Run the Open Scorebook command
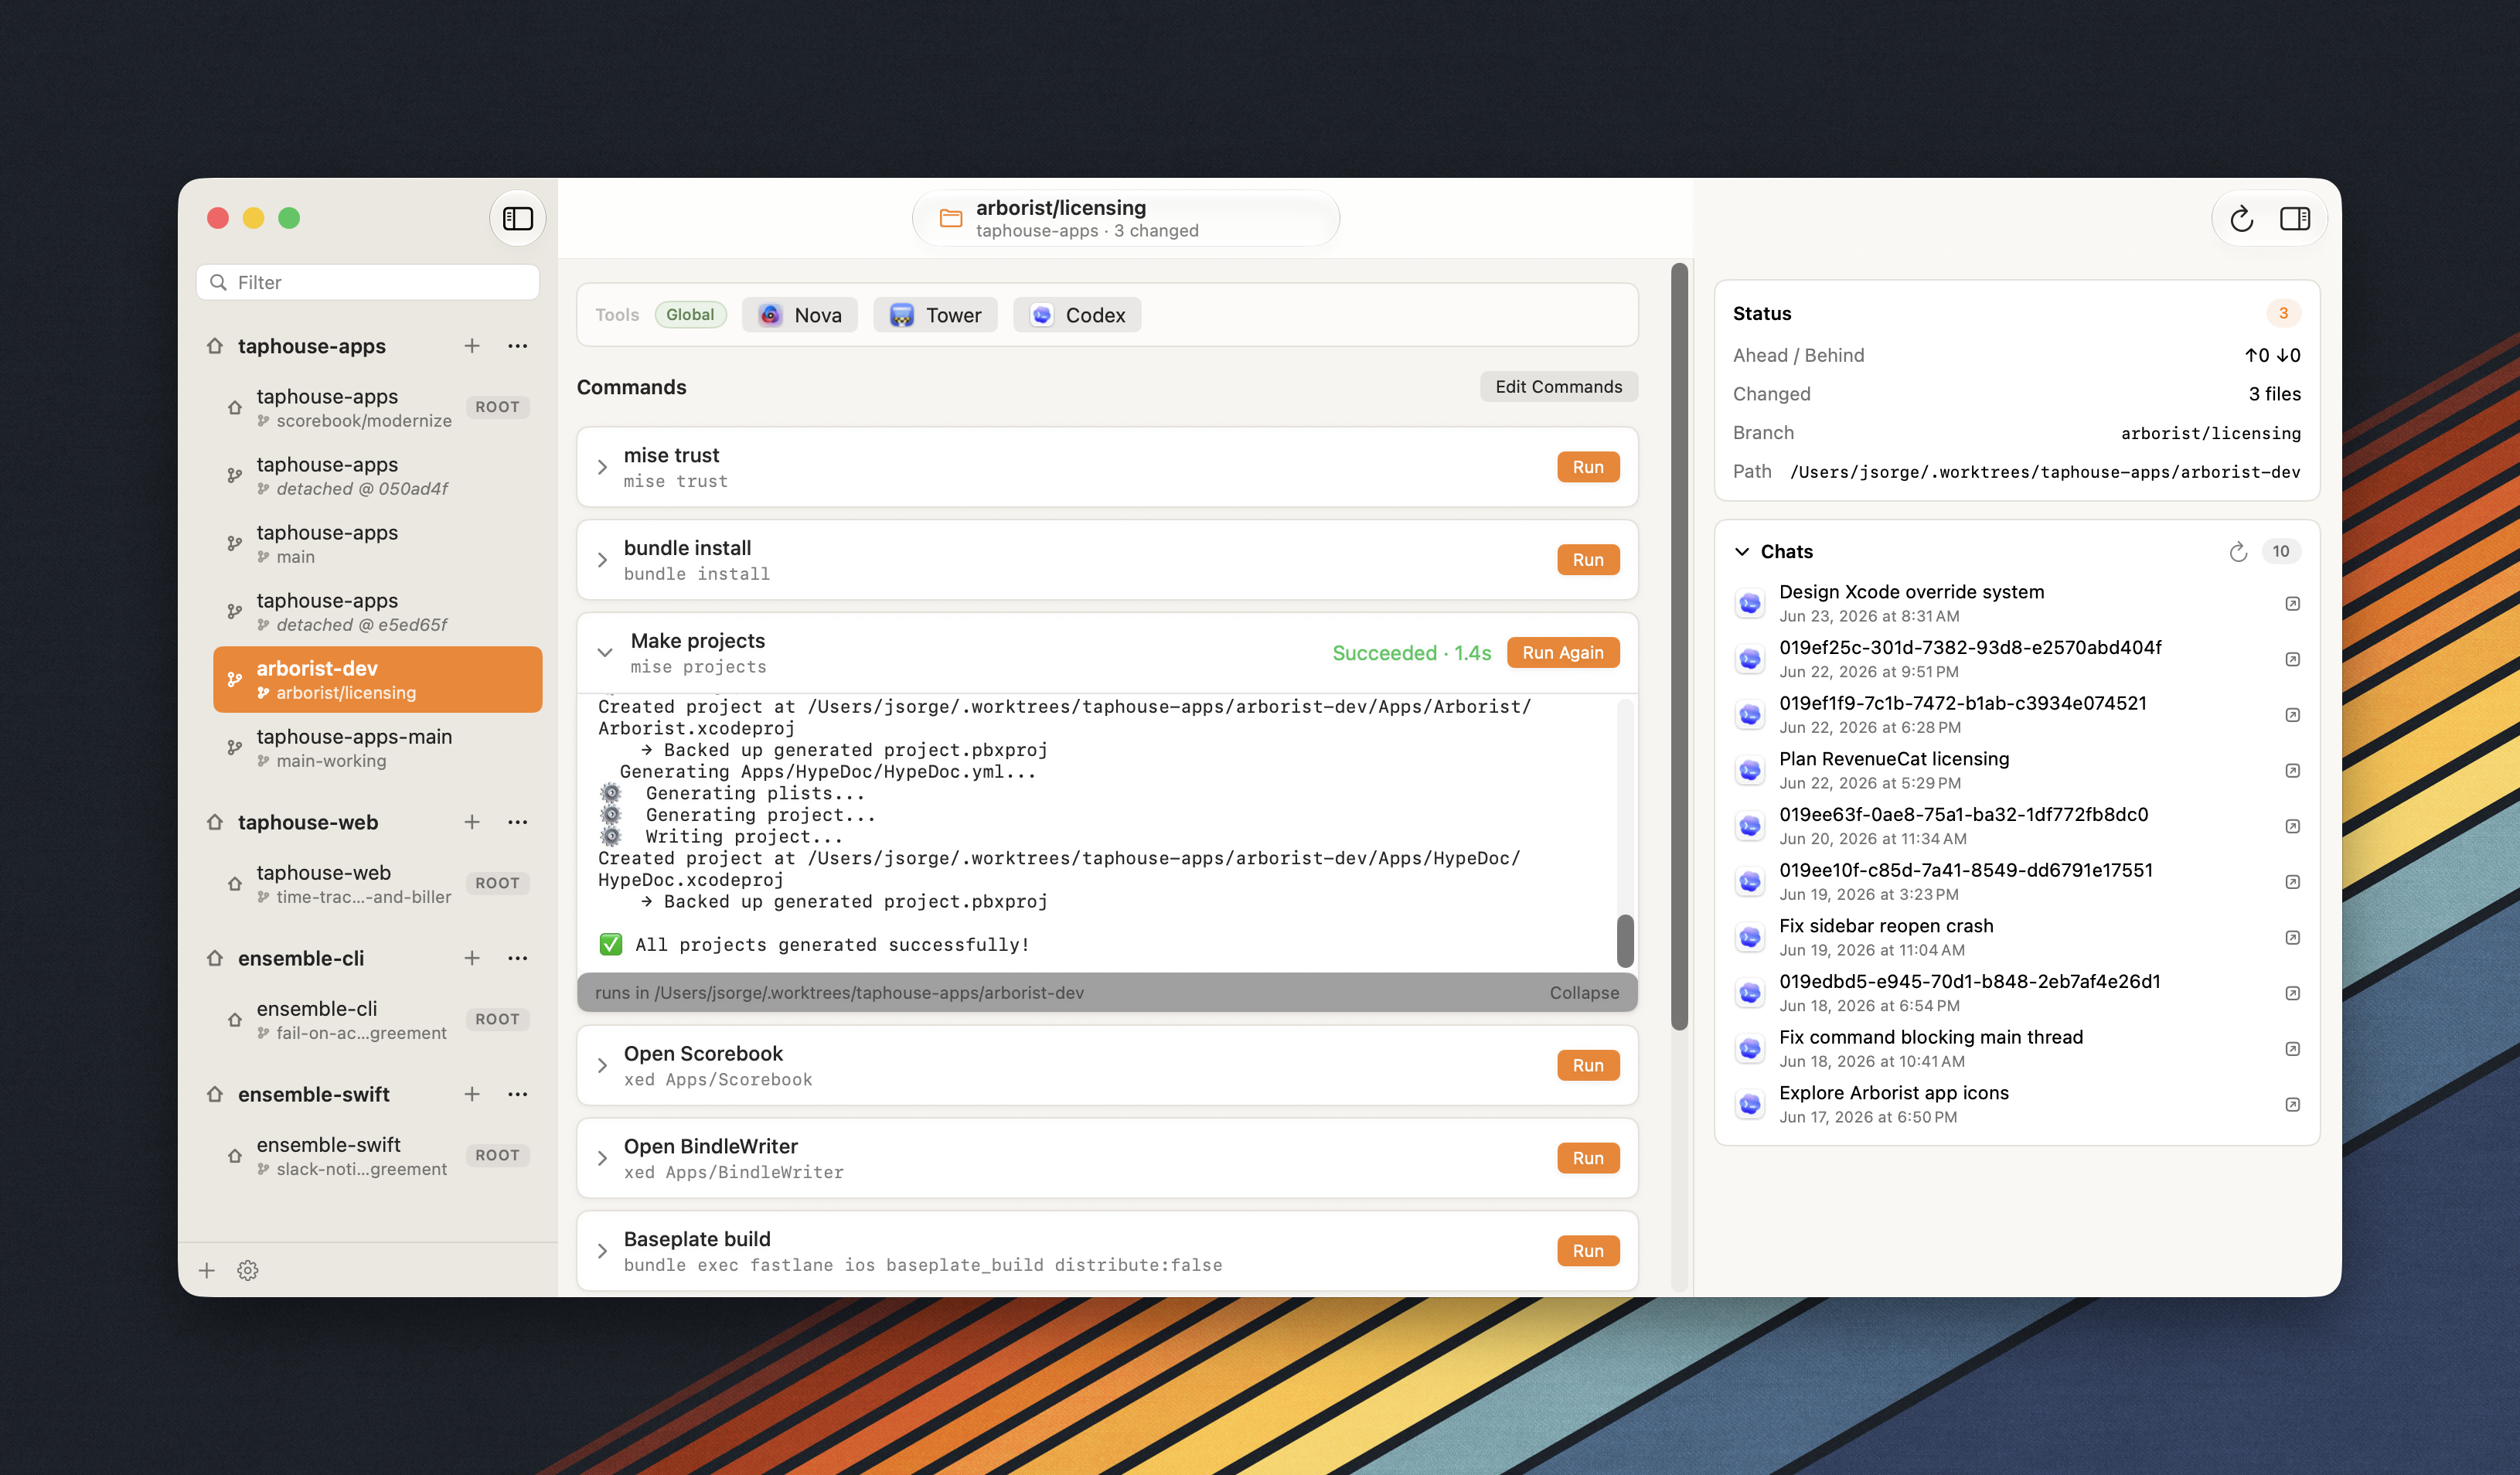The image size is (2520, 1475). pos(1587,1065)
